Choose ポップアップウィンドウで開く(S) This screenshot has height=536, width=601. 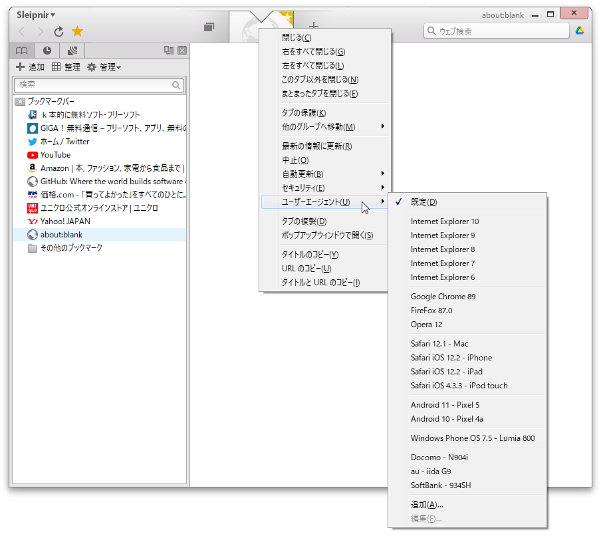[x=324, y=235]
